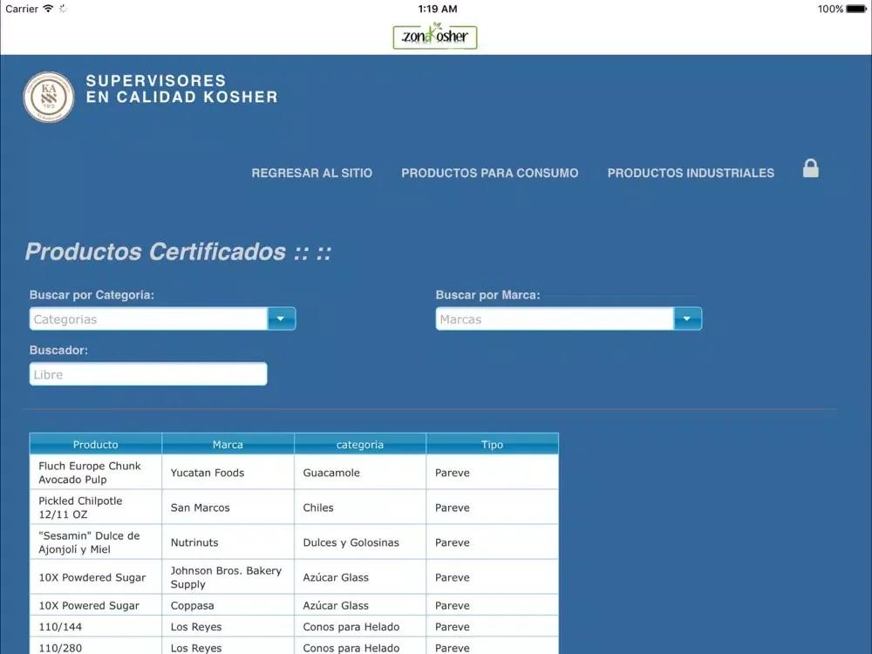Go to Regresar al Sitio
The width and height of the screenshot is (872, 654).
[312, 173]
